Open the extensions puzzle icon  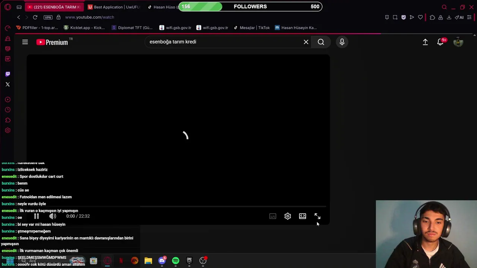432,17
